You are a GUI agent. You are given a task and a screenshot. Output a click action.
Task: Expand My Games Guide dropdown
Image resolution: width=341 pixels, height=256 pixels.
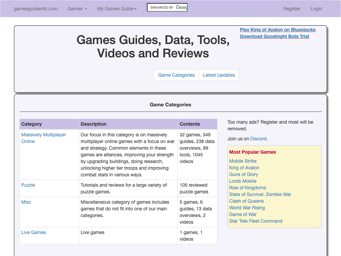pos(117,9)
